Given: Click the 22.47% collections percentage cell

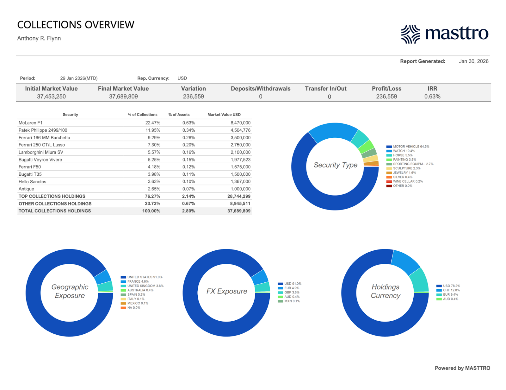Looking at the screenshot, I should 153,123.
